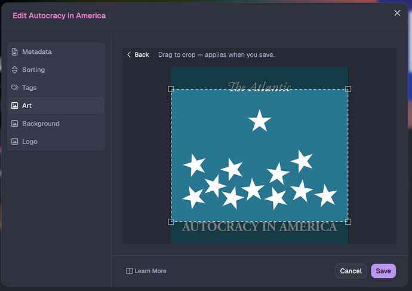Click the top-right crop handle
Screen dimensions: 412x291
tap(348, 89)
